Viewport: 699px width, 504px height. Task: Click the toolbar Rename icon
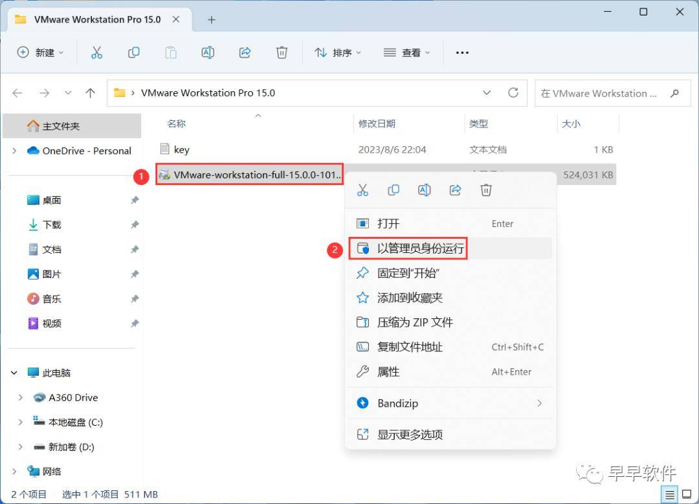(208, 52)
